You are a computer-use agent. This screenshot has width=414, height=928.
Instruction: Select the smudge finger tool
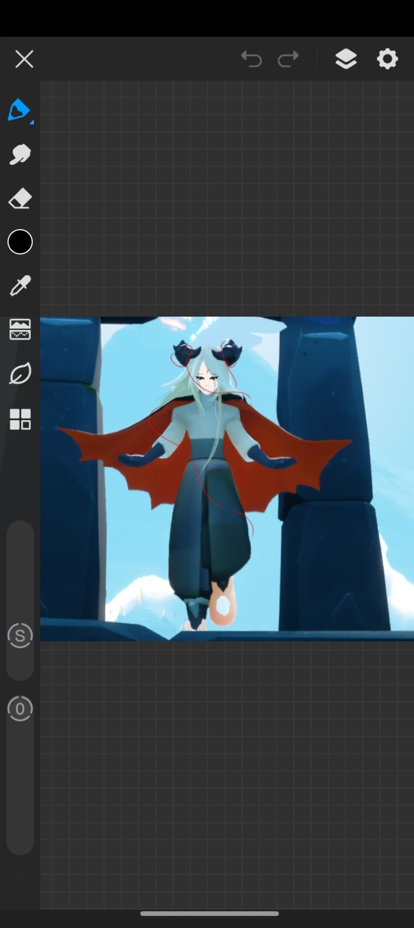click(20, 154)
